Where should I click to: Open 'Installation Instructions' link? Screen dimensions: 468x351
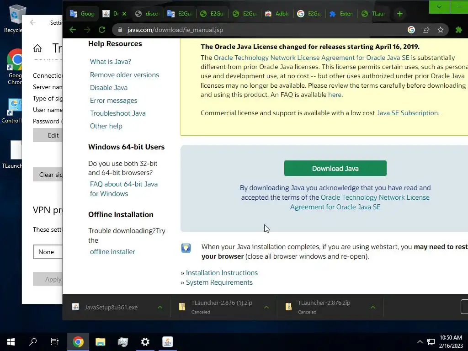point(222,272)
